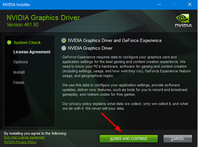This screenshot has height=147, width=198.
Task: Click the paragraph starting 'Our privacy policy explains'
Action: (125, 106)
